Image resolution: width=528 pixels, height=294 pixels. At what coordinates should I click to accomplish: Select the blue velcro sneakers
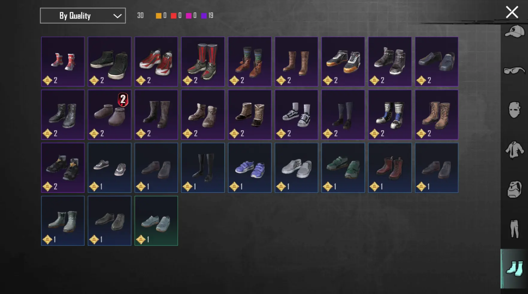pyautogui.click(x=249, y=168)
